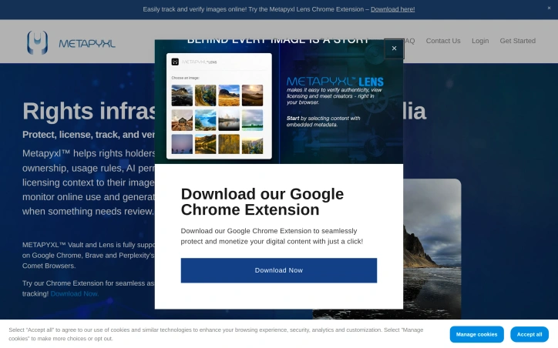Click the 'Start by selecting content' text
Image resolution: width=558 pixels, height=348 pixels.
pyautogui.click(x=323, y=122)
